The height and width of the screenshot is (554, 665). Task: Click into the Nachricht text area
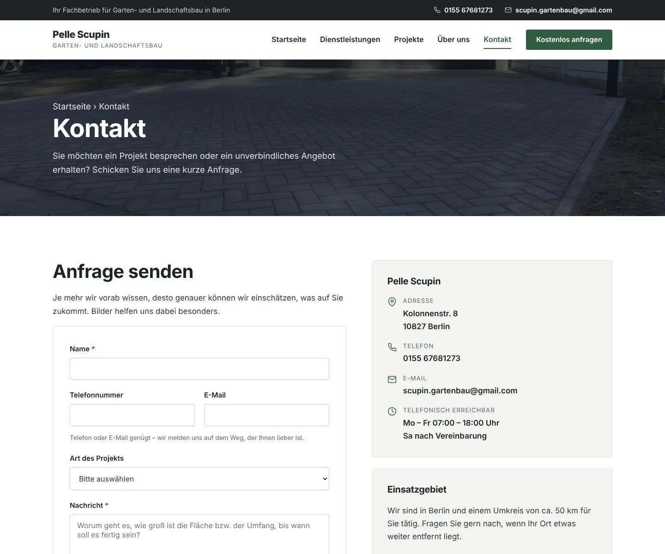[x=199, y=534]
